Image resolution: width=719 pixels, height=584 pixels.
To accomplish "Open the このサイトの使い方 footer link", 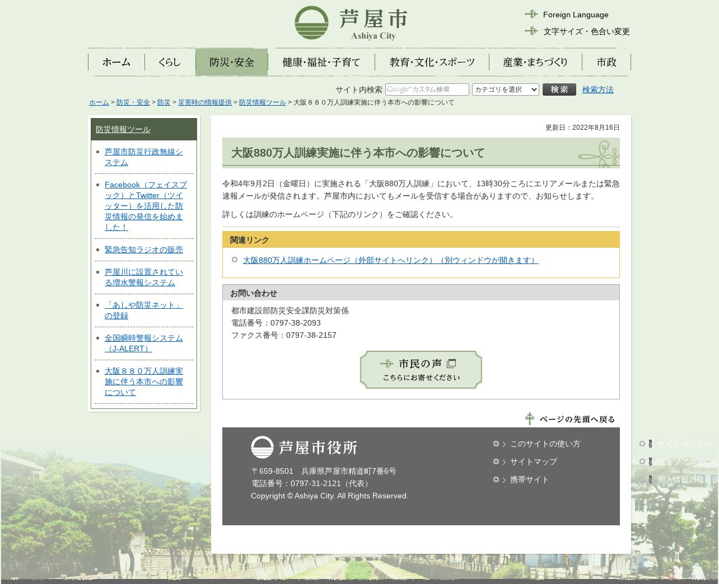I will coord(545,444).
